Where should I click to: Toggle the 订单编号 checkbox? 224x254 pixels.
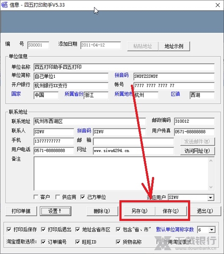(43, 242)
